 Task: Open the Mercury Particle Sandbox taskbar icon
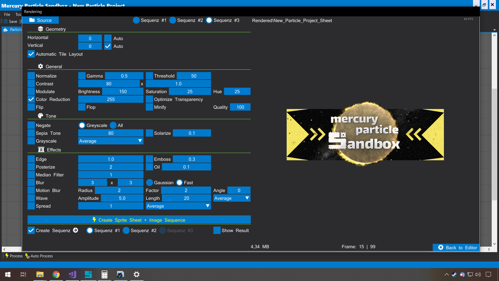click(88, 274)
